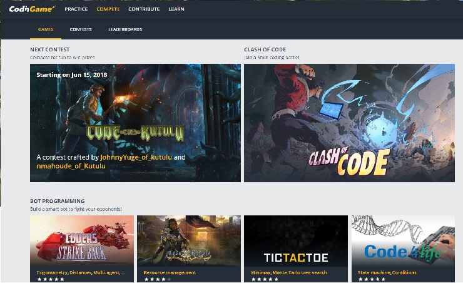Click Trigonometry, Distances, Multi-agent tags
Screen dimensions: 463x283
tap(81, 272)
